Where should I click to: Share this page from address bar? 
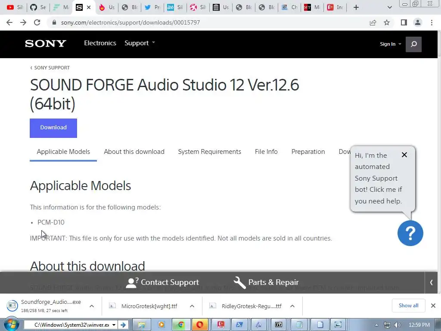[x=373, y=22]
